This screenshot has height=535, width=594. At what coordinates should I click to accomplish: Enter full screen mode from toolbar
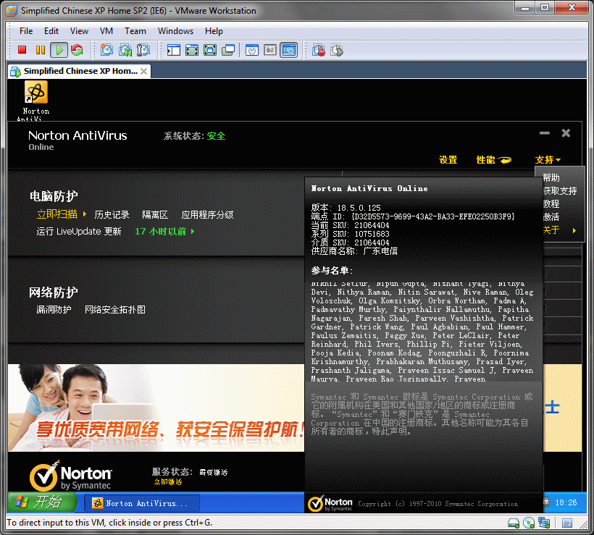pyautogui.click(x=192, y=50)
